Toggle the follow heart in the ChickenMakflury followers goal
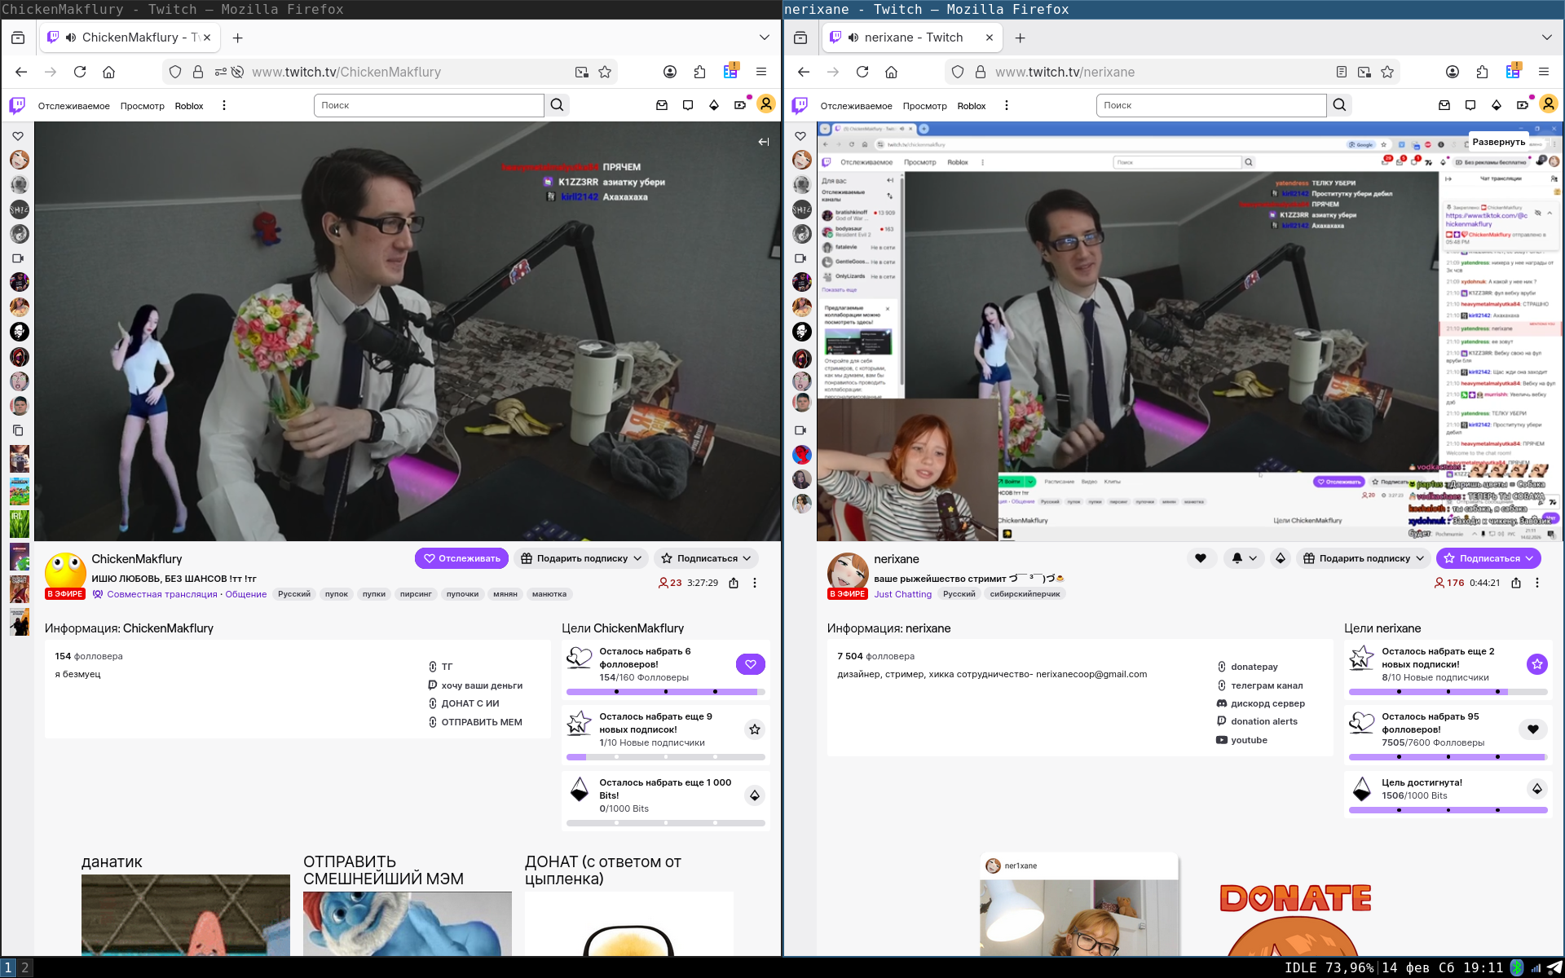Screen dimensions: 1565x978 click(750, 664)
